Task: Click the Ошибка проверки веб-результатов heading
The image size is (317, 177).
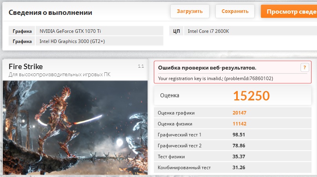Action: click(x=207, y=68)
